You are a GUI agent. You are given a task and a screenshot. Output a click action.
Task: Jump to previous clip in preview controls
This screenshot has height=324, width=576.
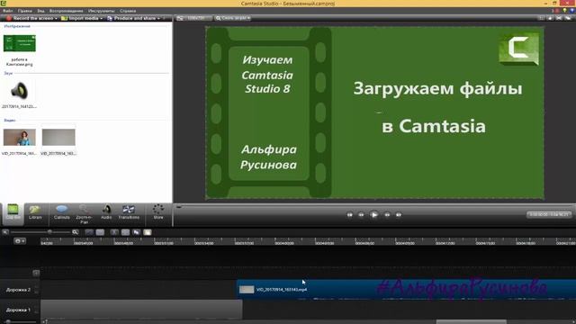coord(350,215)
